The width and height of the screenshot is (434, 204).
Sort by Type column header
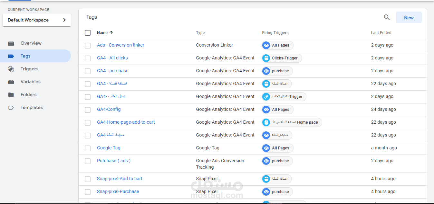[x=200, y=33]
